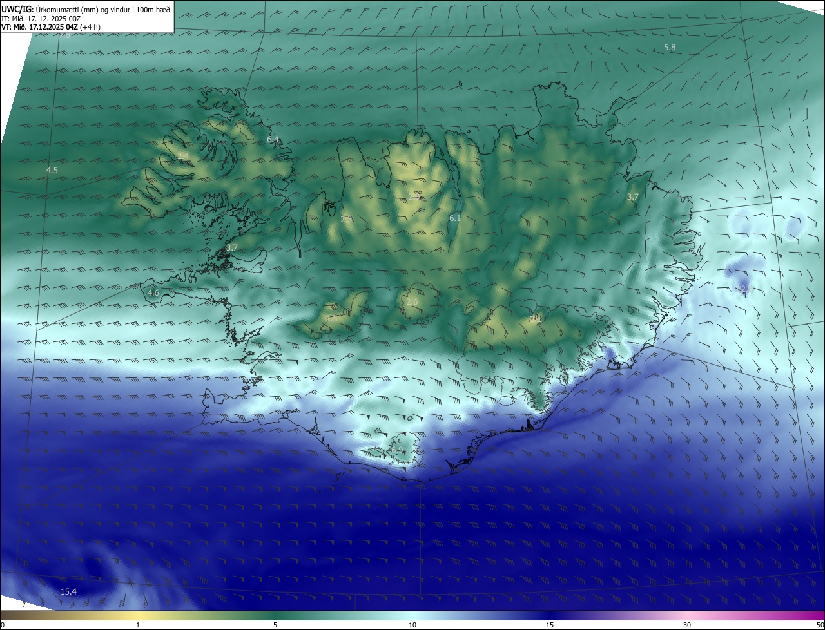Click the IT initial time line

(x=41, y=18)
